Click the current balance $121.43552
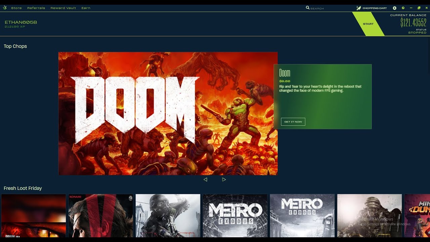 pos(414,23)
